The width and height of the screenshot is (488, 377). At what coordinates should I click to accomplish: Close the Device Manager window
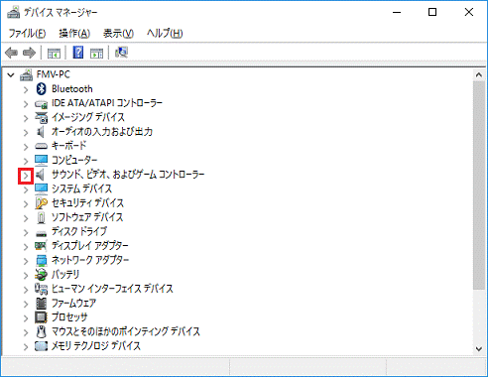469,13
